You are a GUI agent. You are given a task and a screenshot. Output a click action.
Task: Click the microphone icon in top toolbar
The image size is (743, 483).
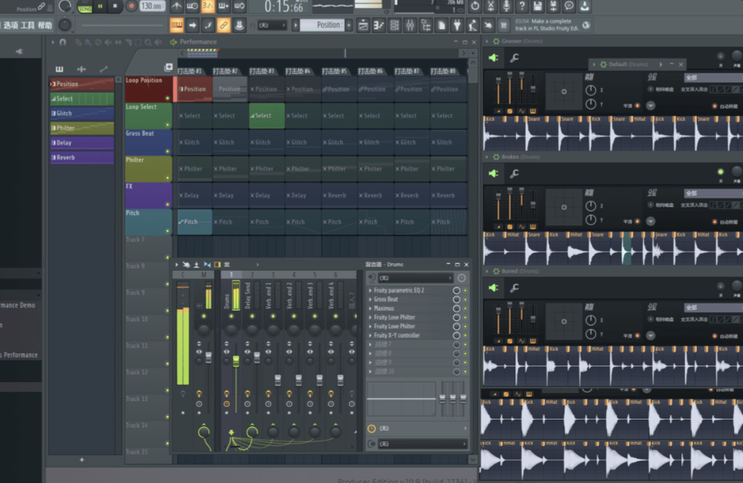[506, 6]
